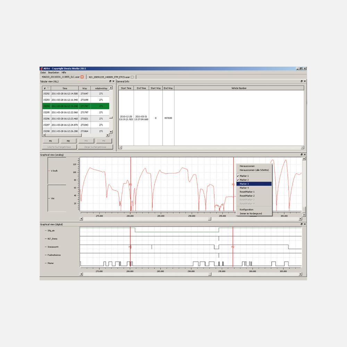Choose ResetMarker 1 from context menu
Screen dimensions: 347x347
tap(254, 192)
